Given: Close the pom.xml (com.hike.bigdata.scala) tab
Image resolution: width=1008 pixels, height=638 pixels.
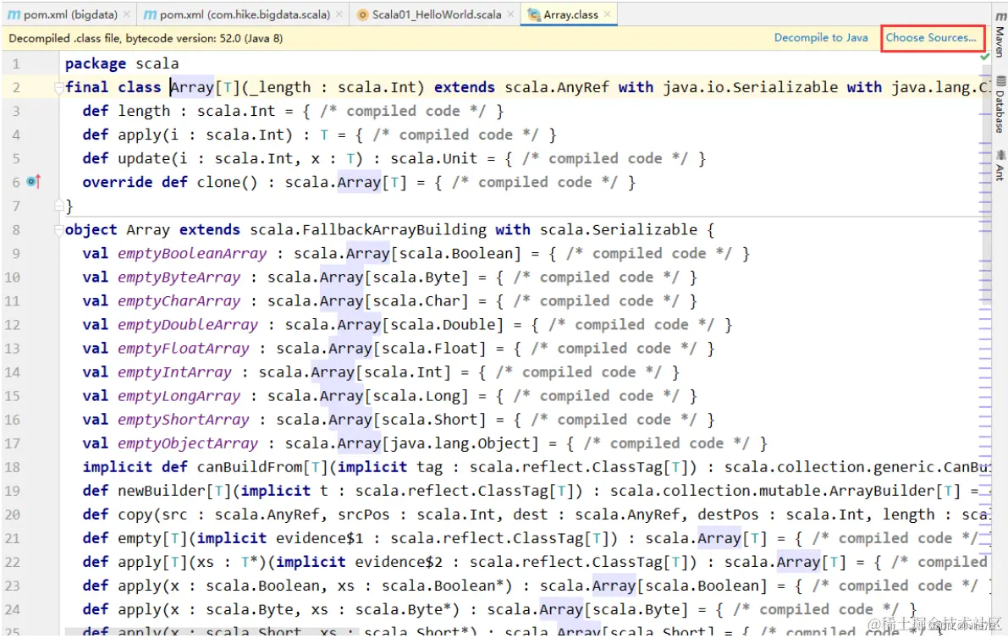Looking at the screenshot, I should [x=339, y=14].
